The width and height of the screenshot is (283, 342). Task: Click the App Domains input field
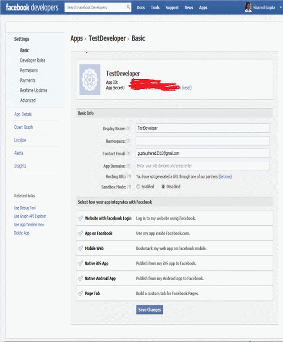pos(202,165)
